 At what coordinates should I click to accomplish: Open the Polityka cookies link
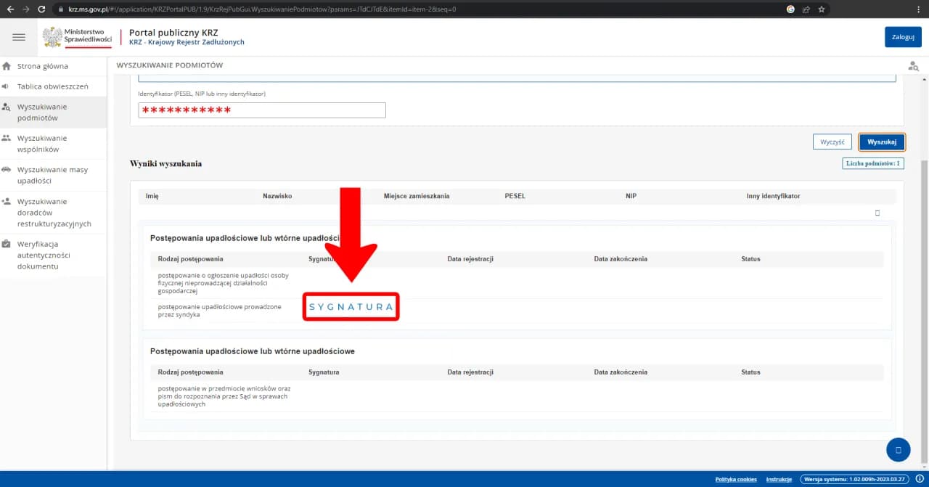pos(735,480)
